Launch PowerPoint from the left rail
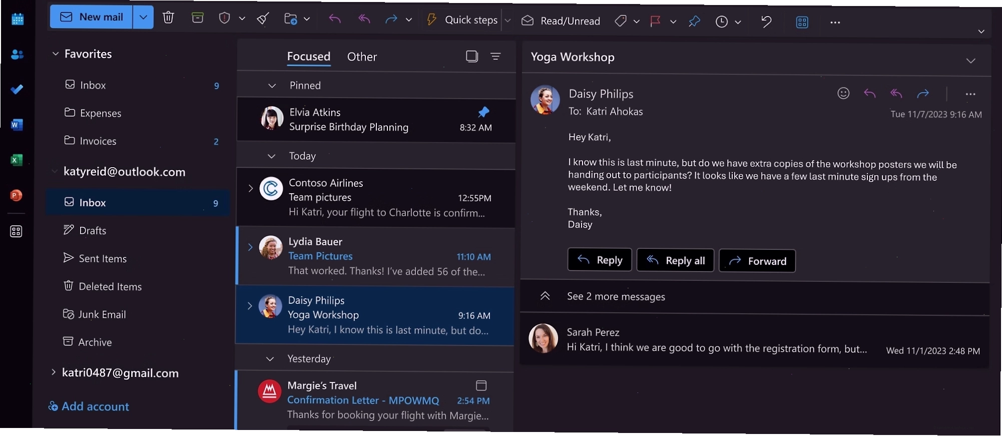 pos(17,196)
